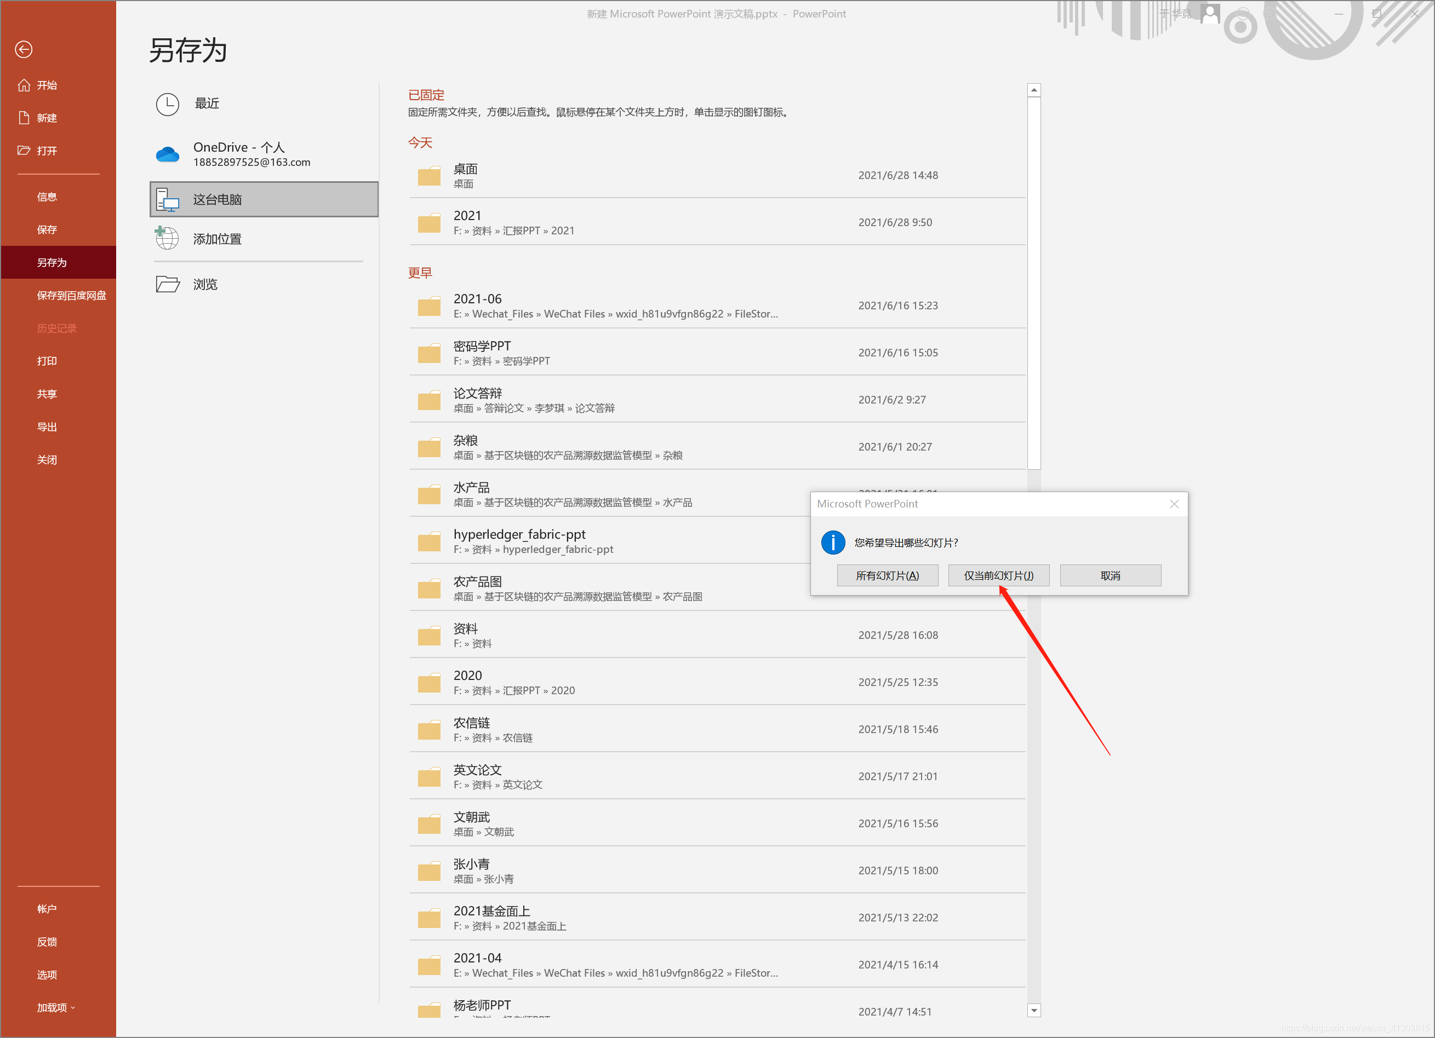Open the 论文答辩 folder
The image size is (1435, 1038).
pos(718,400)
